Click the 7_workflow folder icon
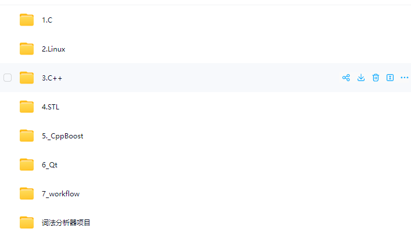Viewport: 411px width, 238px height. pos(27,193)
